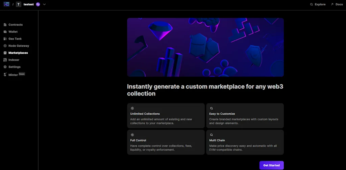
Task: Click the Wallet icon in sidebar
Action: point(5,32)
